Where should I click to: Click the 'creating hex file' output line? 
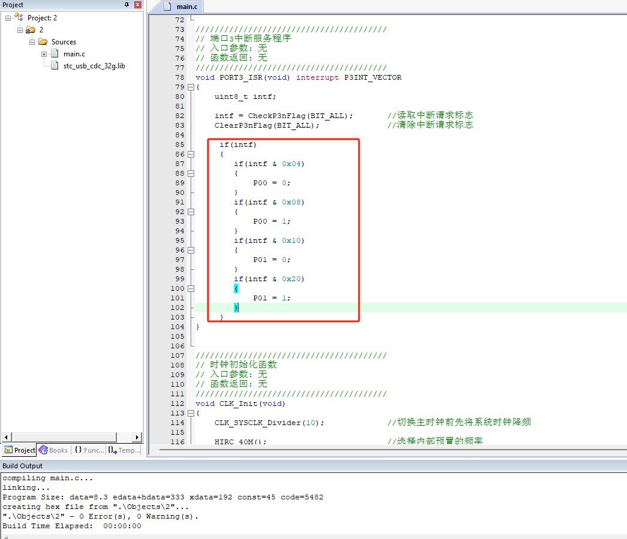pyautogui.click(x=95, y=507)
